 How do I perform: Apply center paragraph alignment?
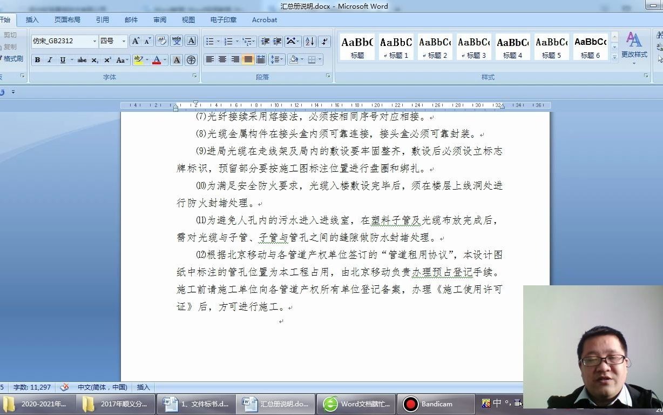[x=222, y=59]
